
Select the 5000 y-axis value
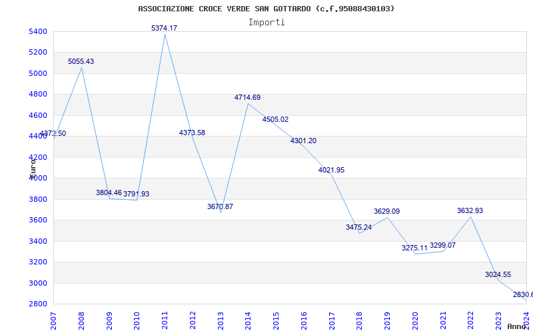39,73
